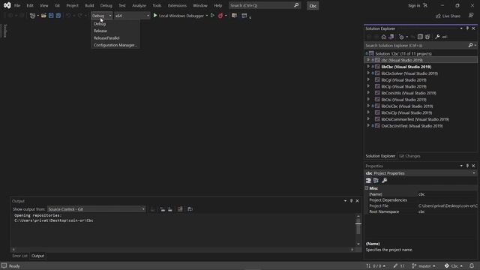Click Categorized icon in Properties panel

(x=368, y=181)
